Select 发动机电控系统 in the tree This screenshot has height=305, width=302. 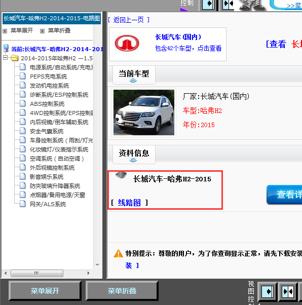click(49, 86)
